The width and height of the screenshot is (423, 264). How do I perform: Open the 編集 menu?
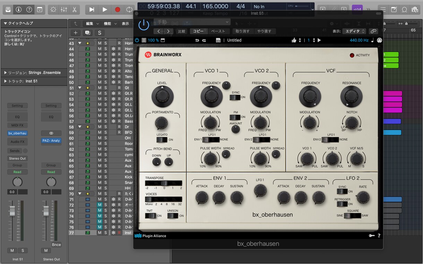pyautogui.click(x=92, y=24)
